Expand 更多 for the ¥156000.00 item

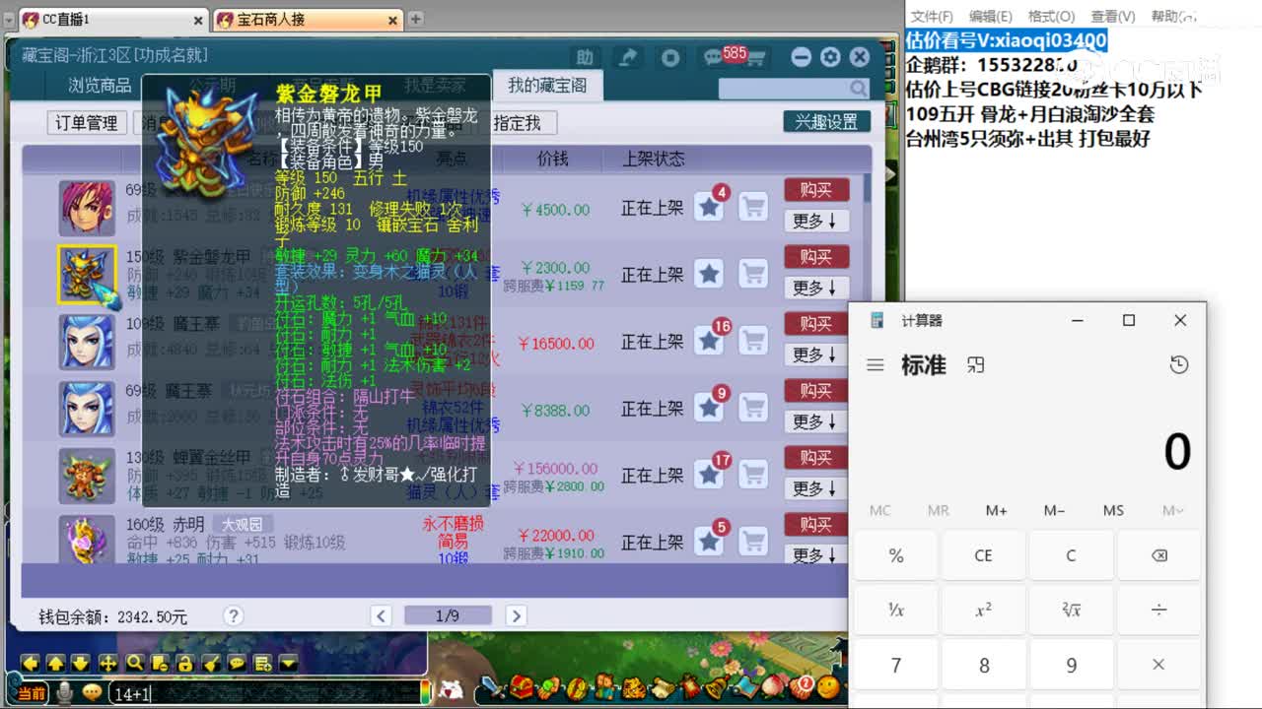815,489
